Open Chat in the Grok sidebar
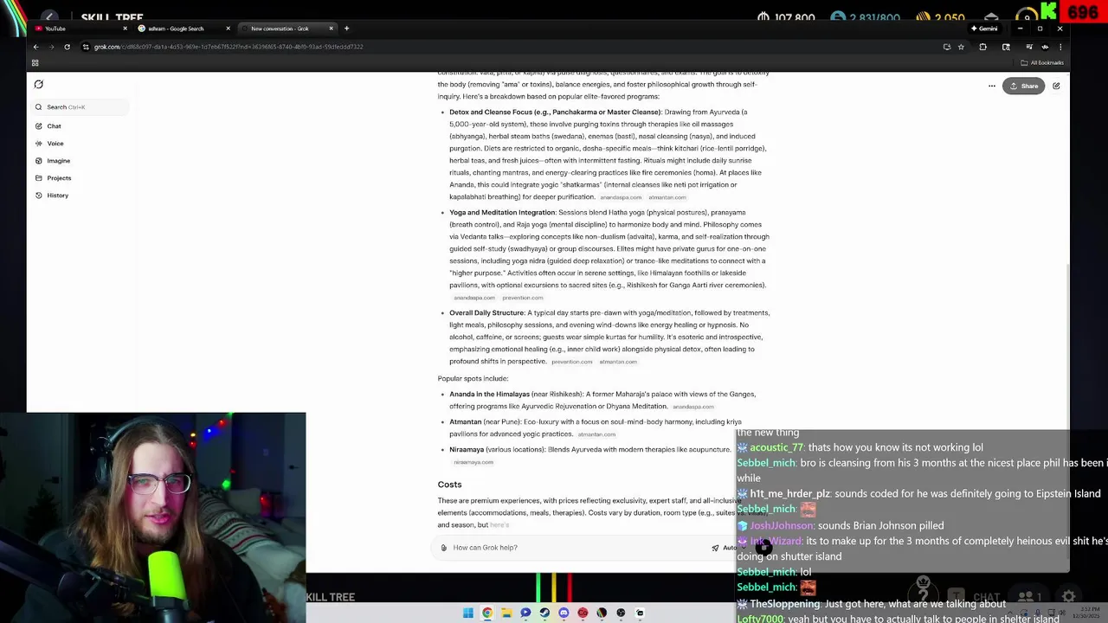 coord(48,126)
